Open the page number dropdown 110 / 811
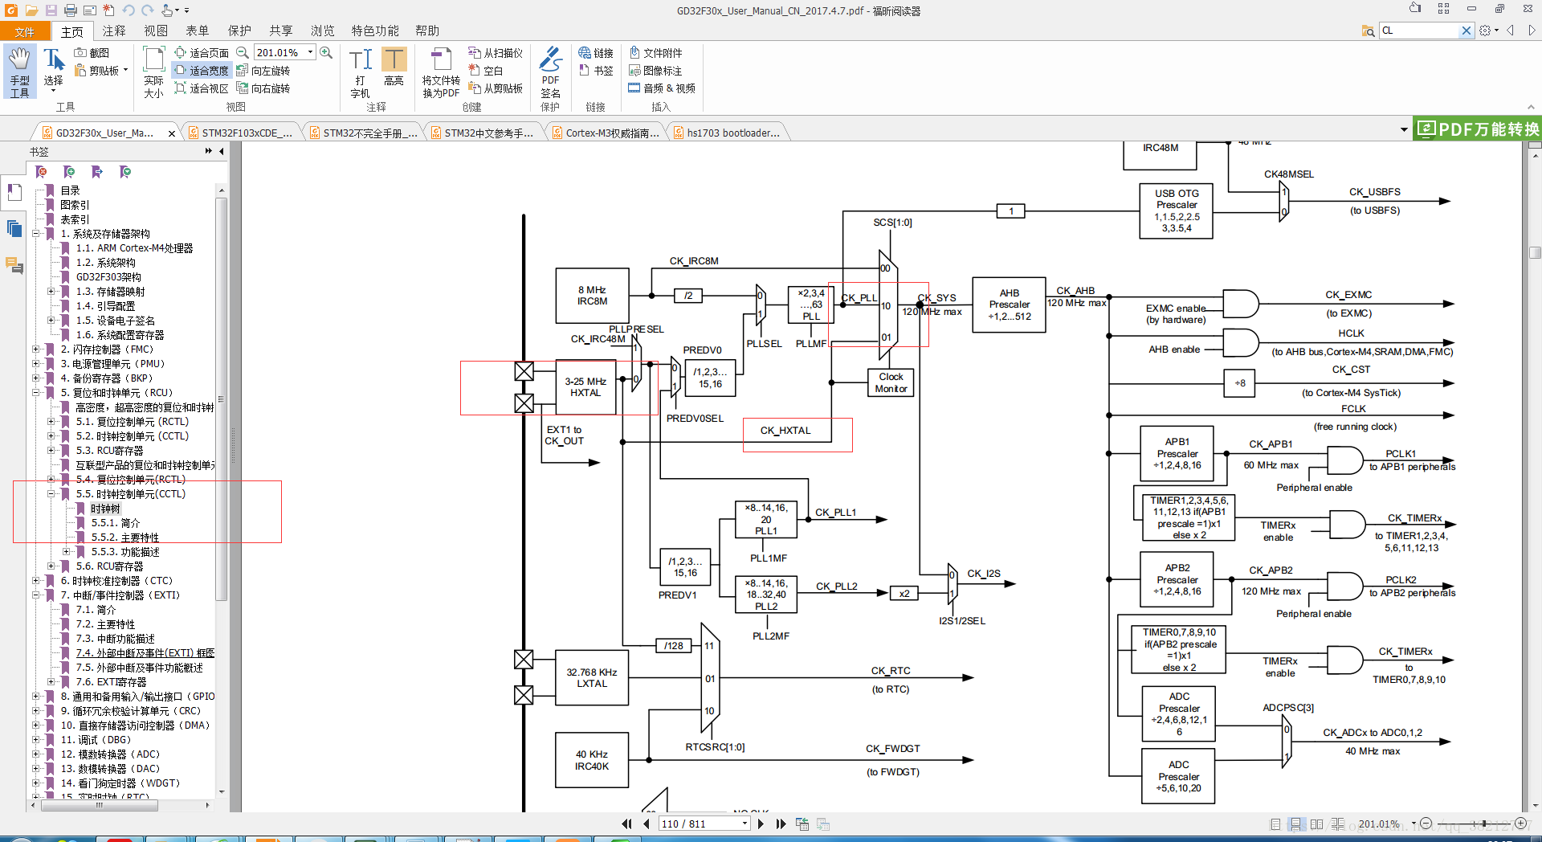The height and width of the screenshot is (842, 1542). 745,824
